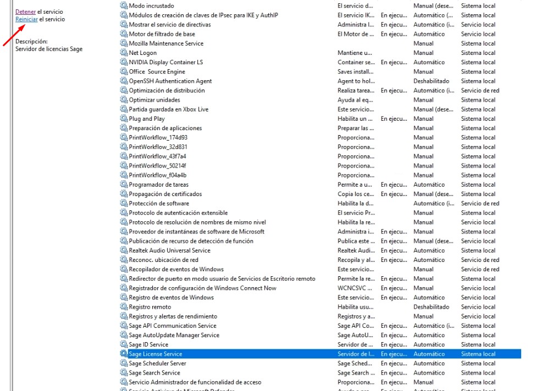Click the Detener link to stop service
559x391 pixels.
coord(25,12)
